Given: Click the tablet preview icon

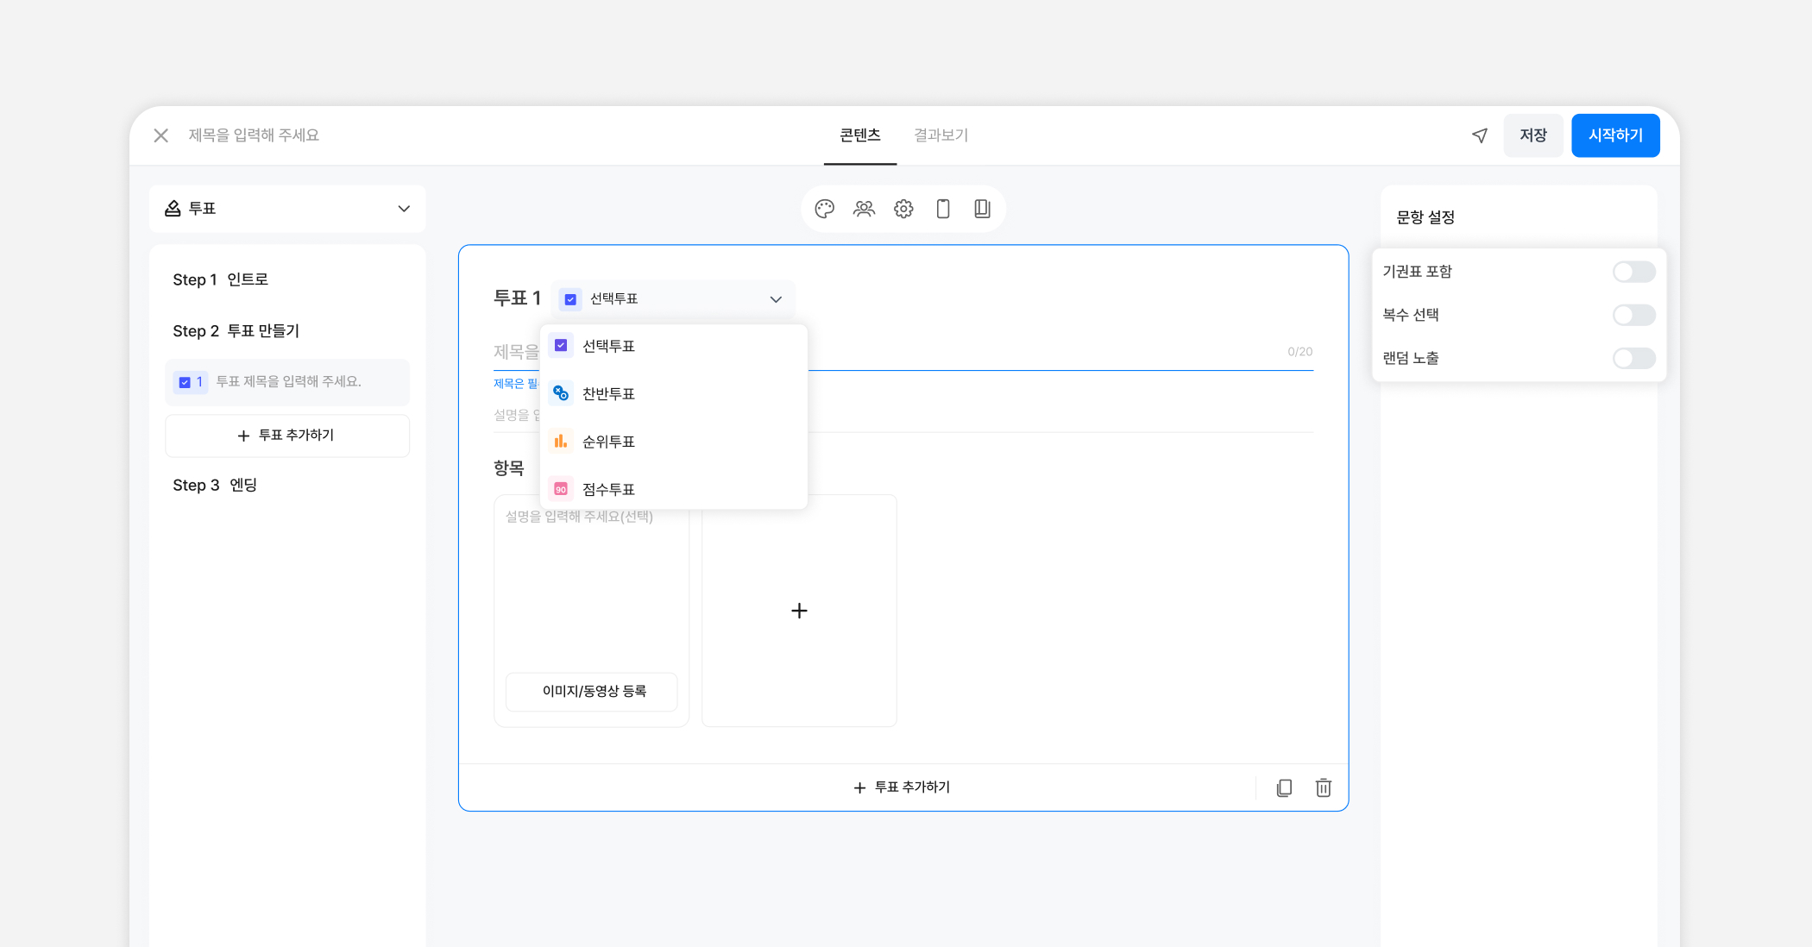Looking at the screenshot, I should pos(982,209).
